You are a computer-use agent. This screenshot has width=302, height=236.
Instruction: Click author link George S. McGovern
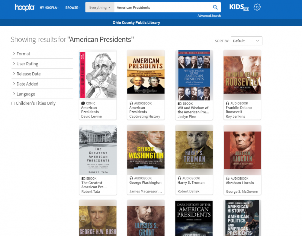click(242, 192)
